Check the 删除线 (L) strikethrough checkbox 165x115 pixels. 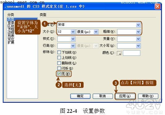pos(59,63)
